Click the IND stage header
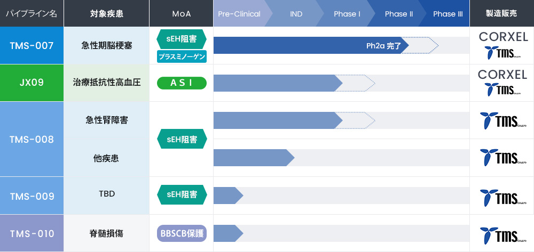This screenshot has width=534, height=252. point(296,14)
